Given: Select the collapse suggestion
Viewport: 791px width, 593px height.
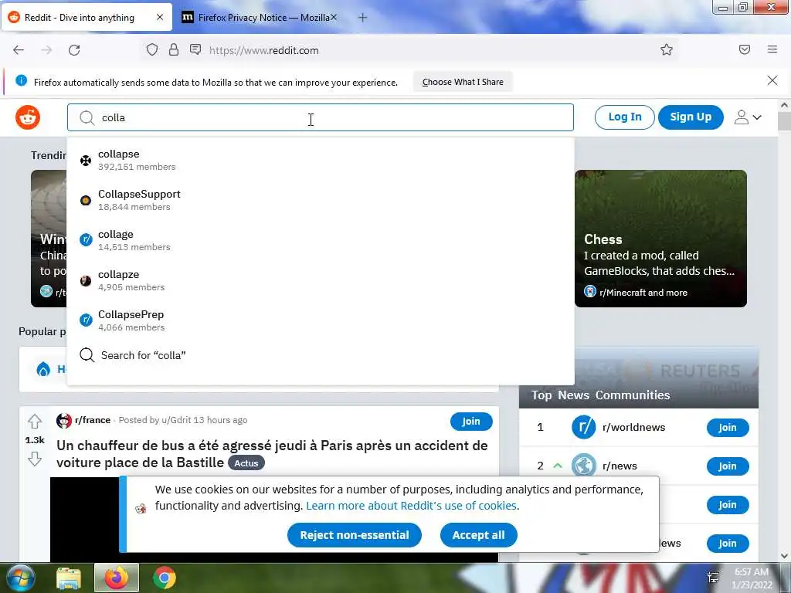Looking at the screenshot, I should (321, 160).
